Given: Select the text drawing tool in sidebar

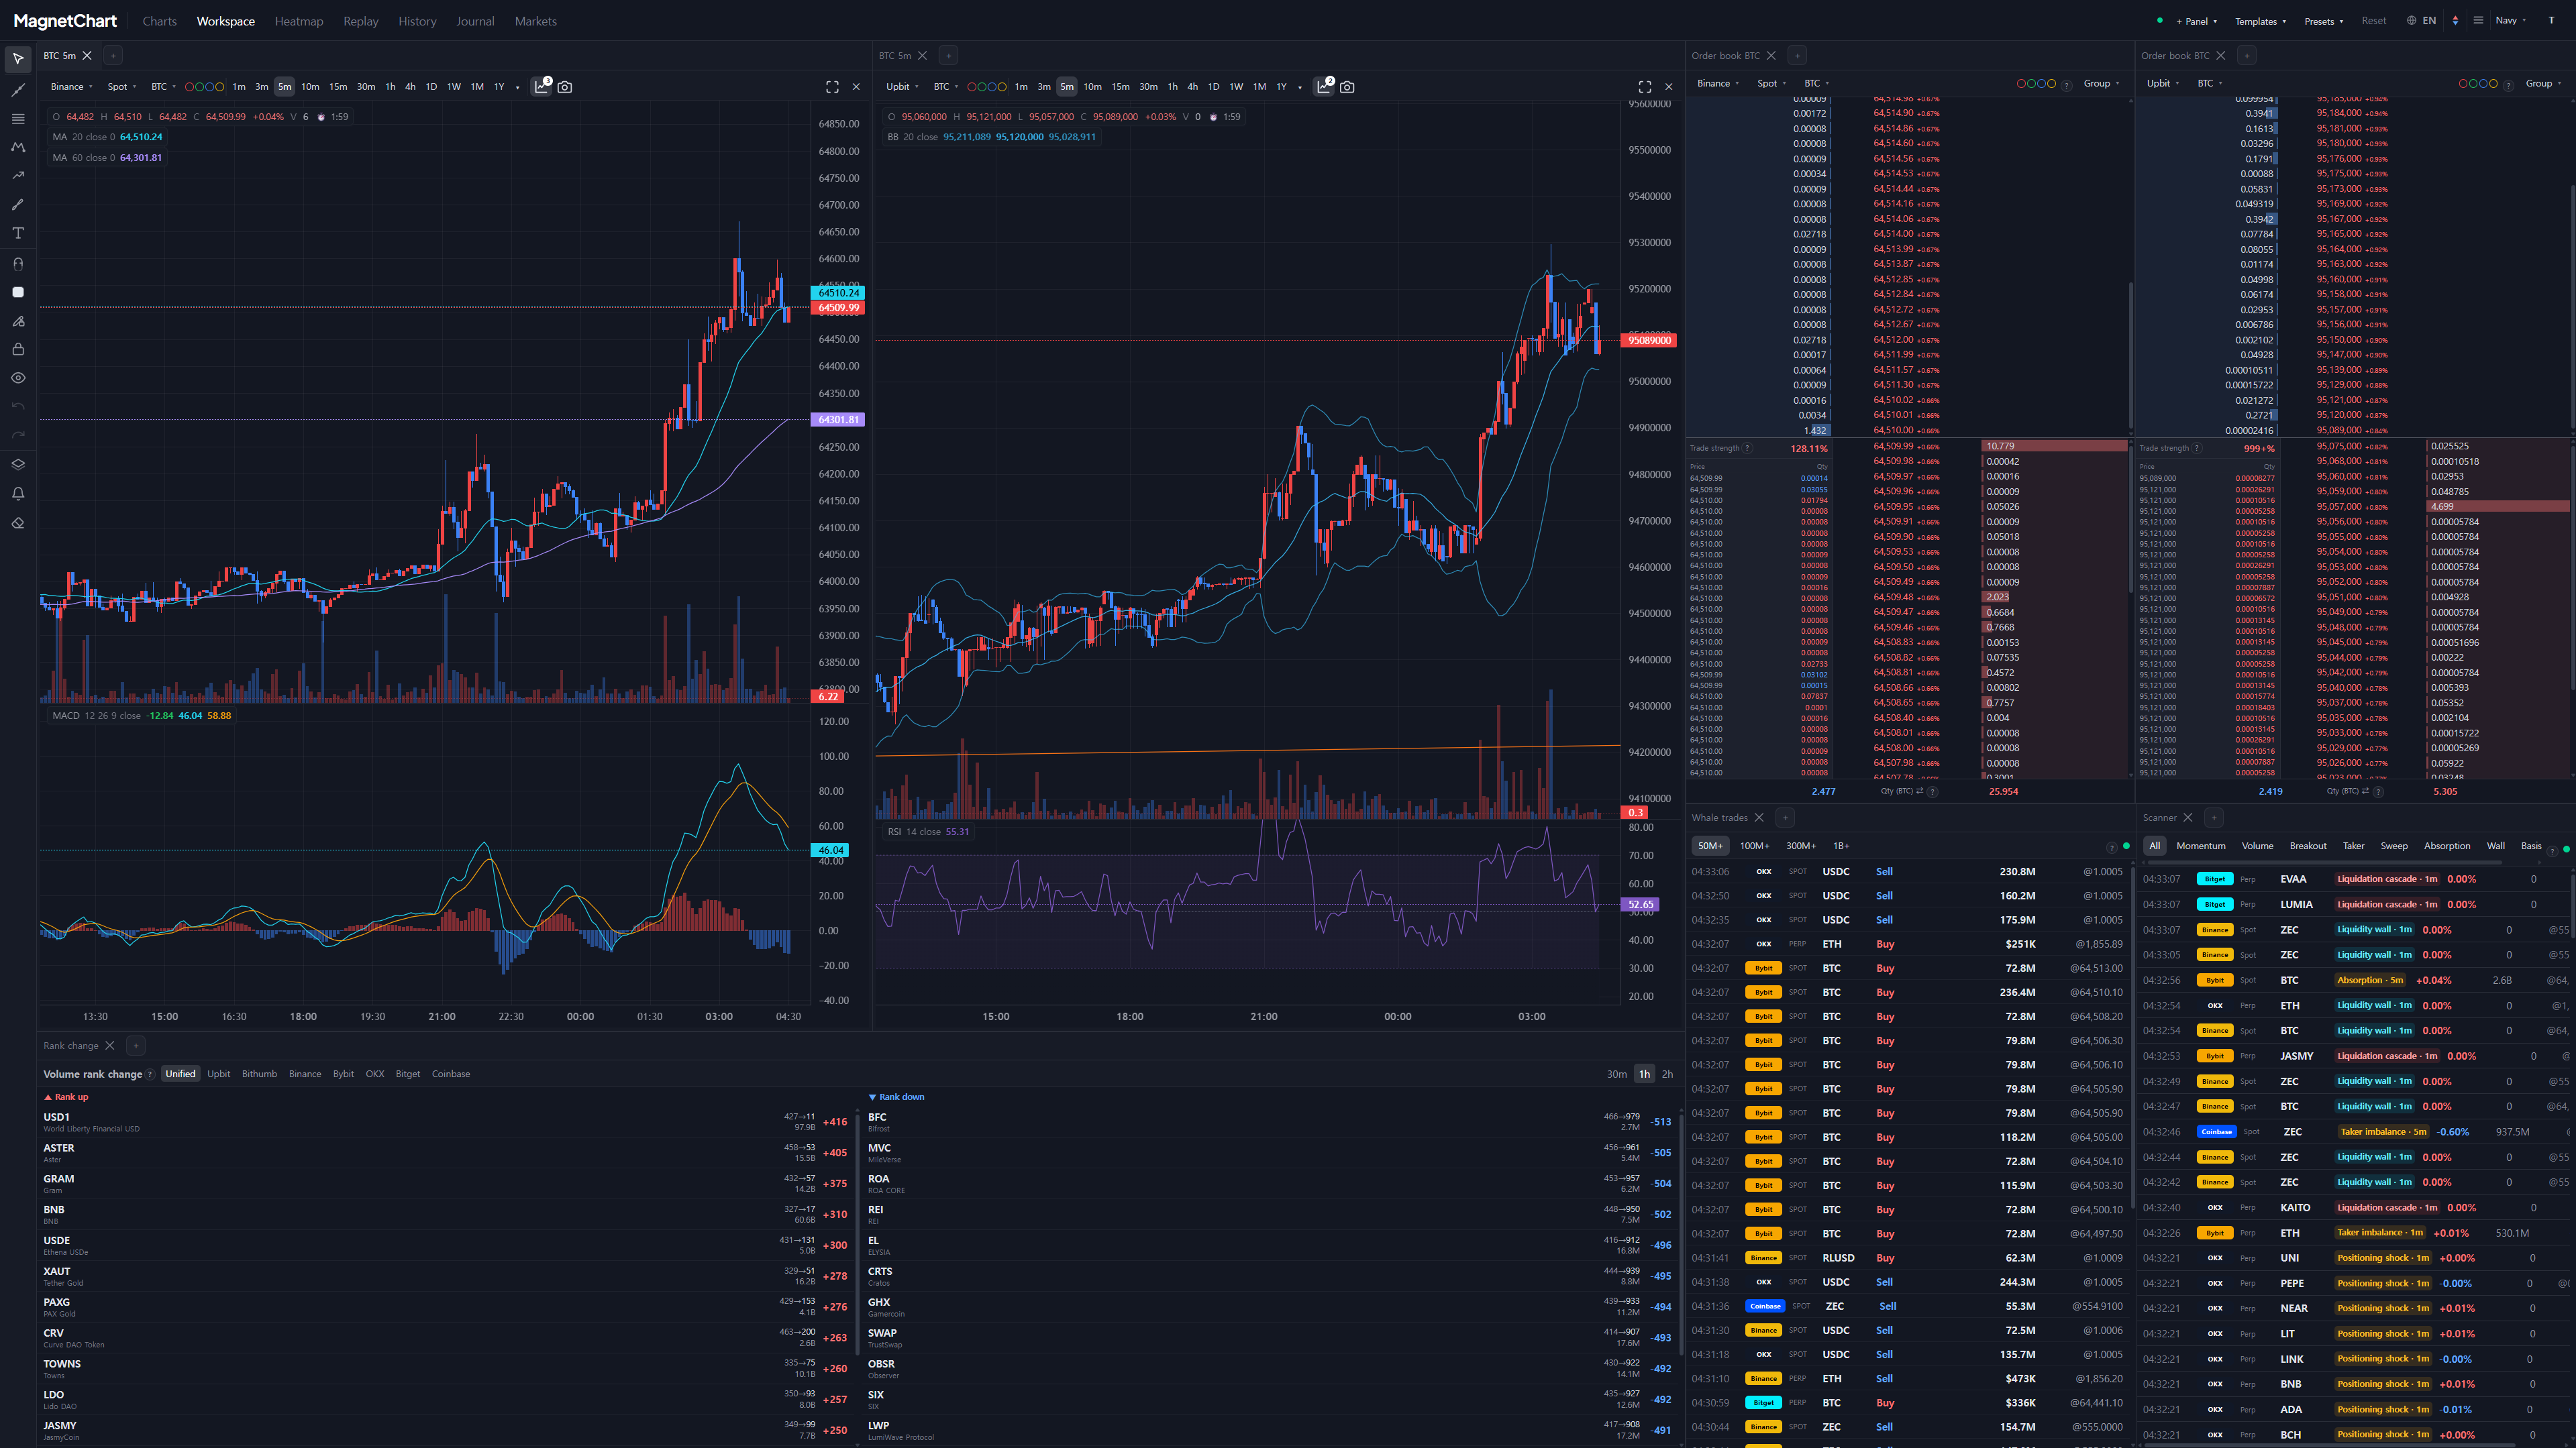Looking at the screenshot, I should (x=18, y=233).
